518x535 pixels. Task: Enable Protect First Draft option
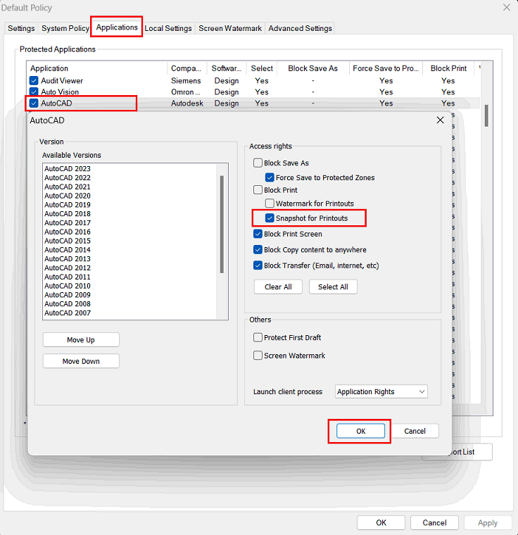(258, 337)
